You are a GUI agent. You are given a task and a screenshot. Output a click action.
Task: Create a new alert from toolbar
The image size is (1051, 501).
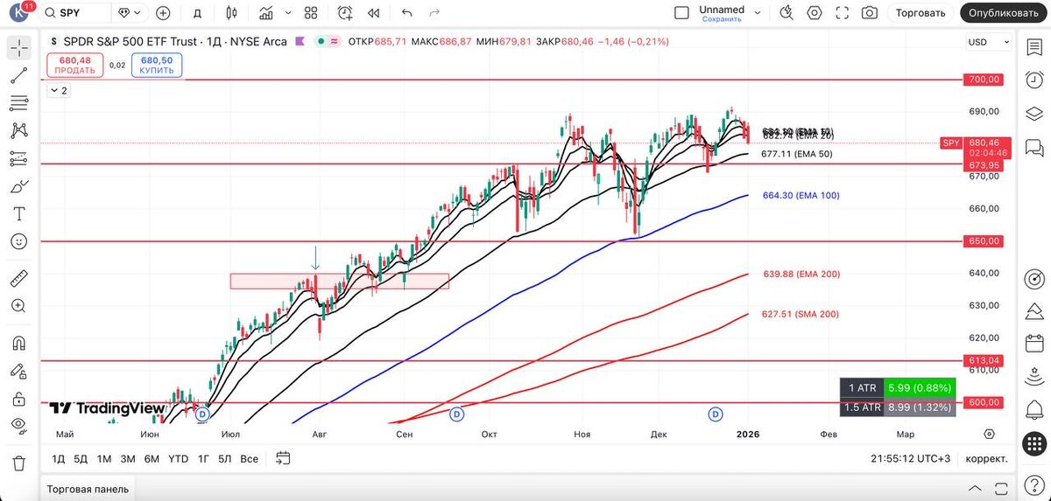(345, 13)
